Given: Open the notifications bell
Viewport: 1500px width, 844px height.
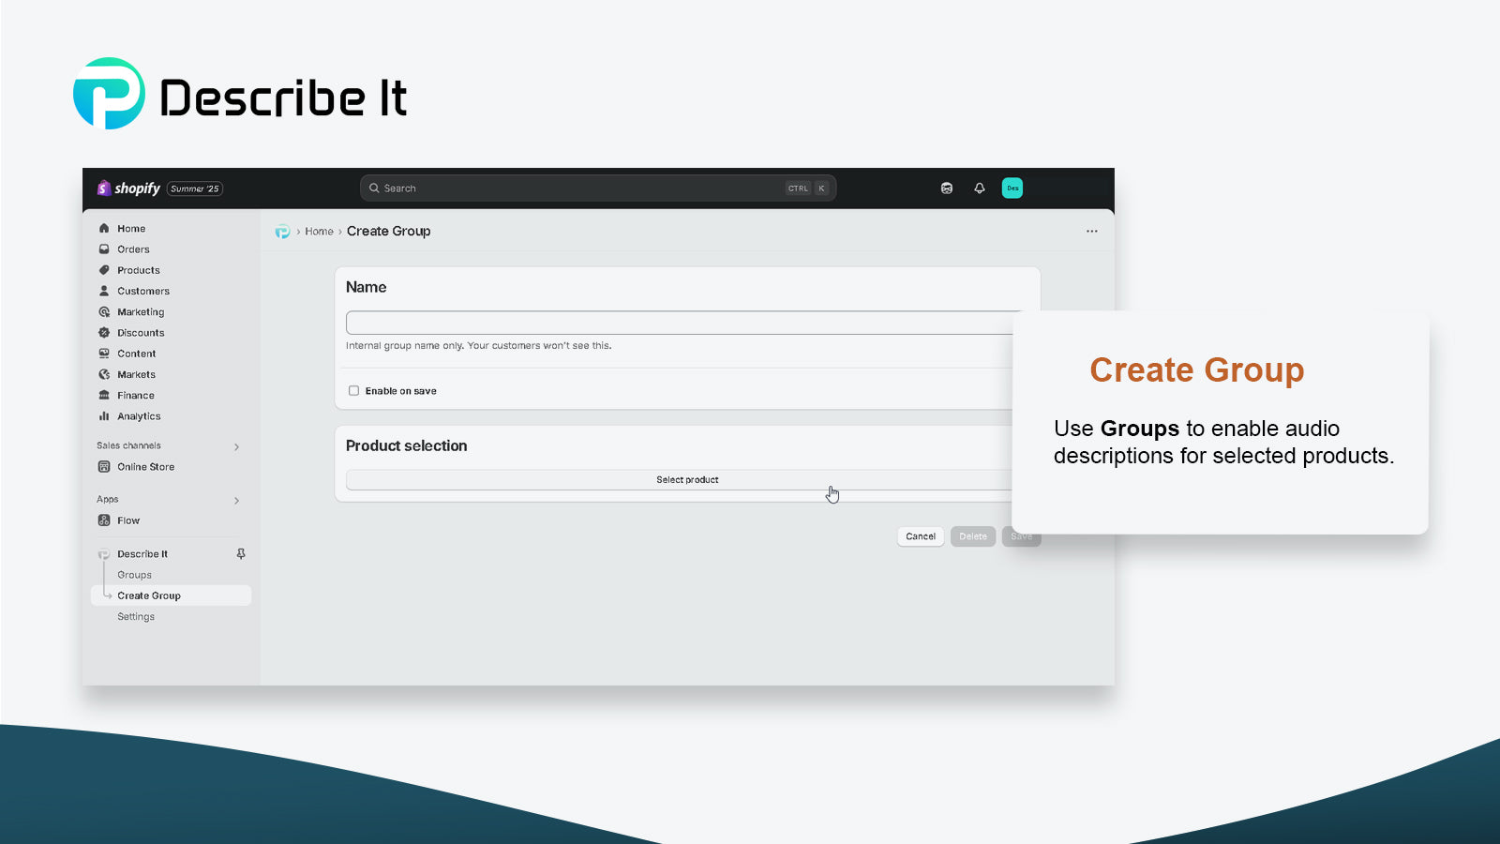Looking at the screenshot, I should 980,188.
